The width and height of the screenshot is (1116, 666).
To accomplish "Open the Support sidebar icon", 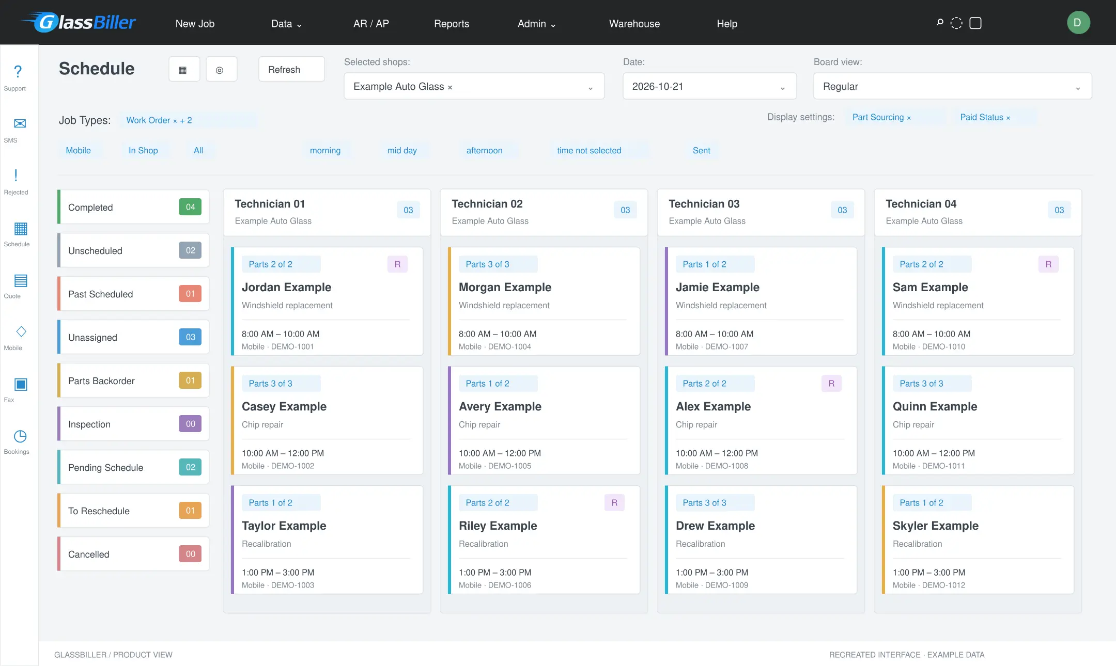I will tap(18, 71).
